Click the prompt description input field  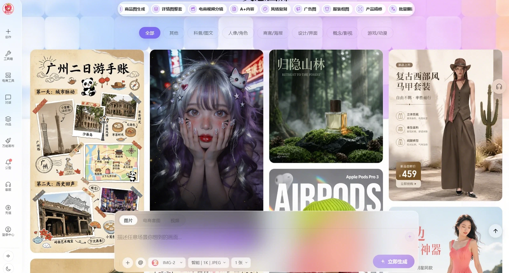[x=261, y=237]
